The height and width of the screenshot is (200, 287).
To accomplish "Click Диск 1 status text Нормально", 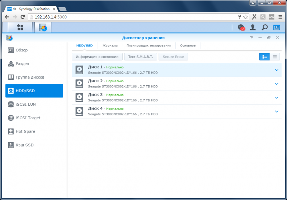I will (115, 67).
